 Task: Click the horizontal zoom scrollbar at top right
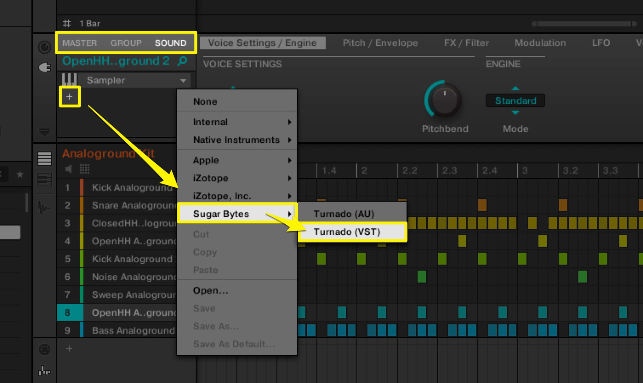(x=584, y=24)
